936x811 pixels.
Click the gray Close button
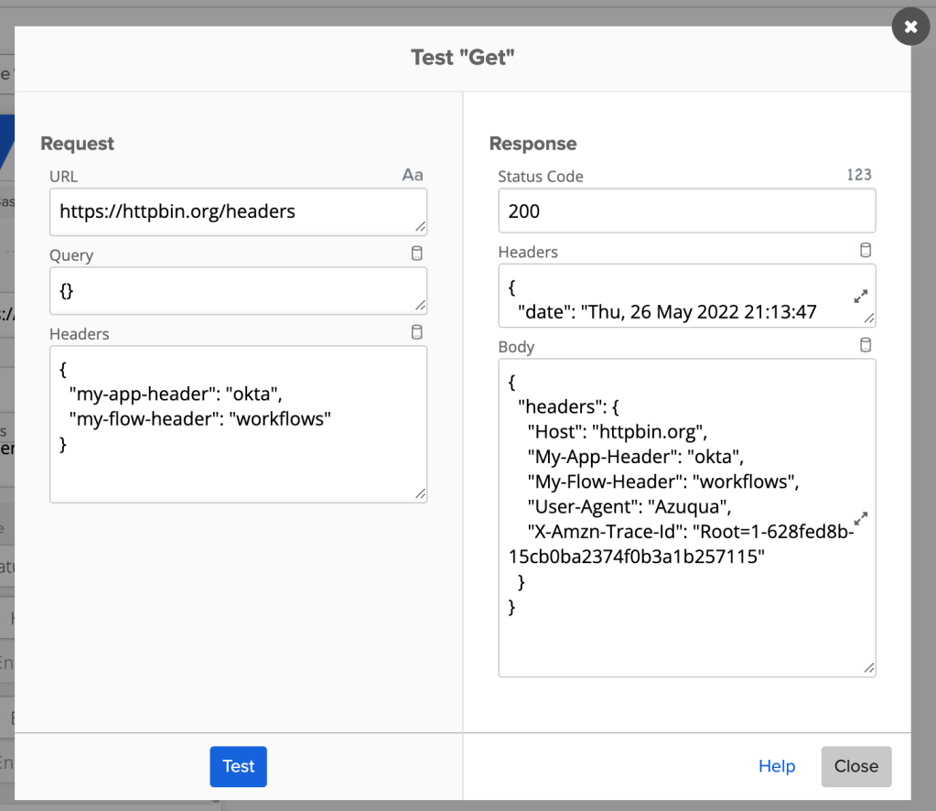[855, 766]
